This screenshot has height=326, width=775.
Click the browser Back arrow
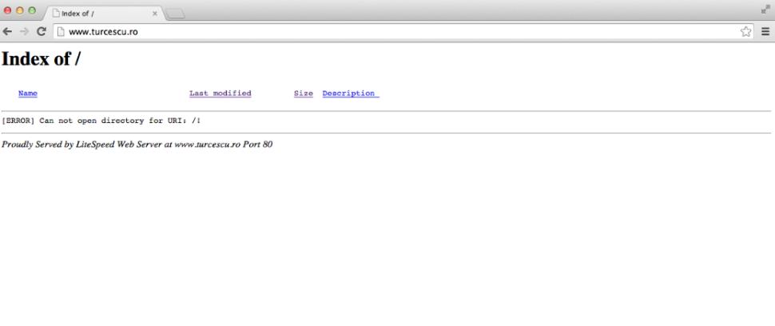(8, 31)
